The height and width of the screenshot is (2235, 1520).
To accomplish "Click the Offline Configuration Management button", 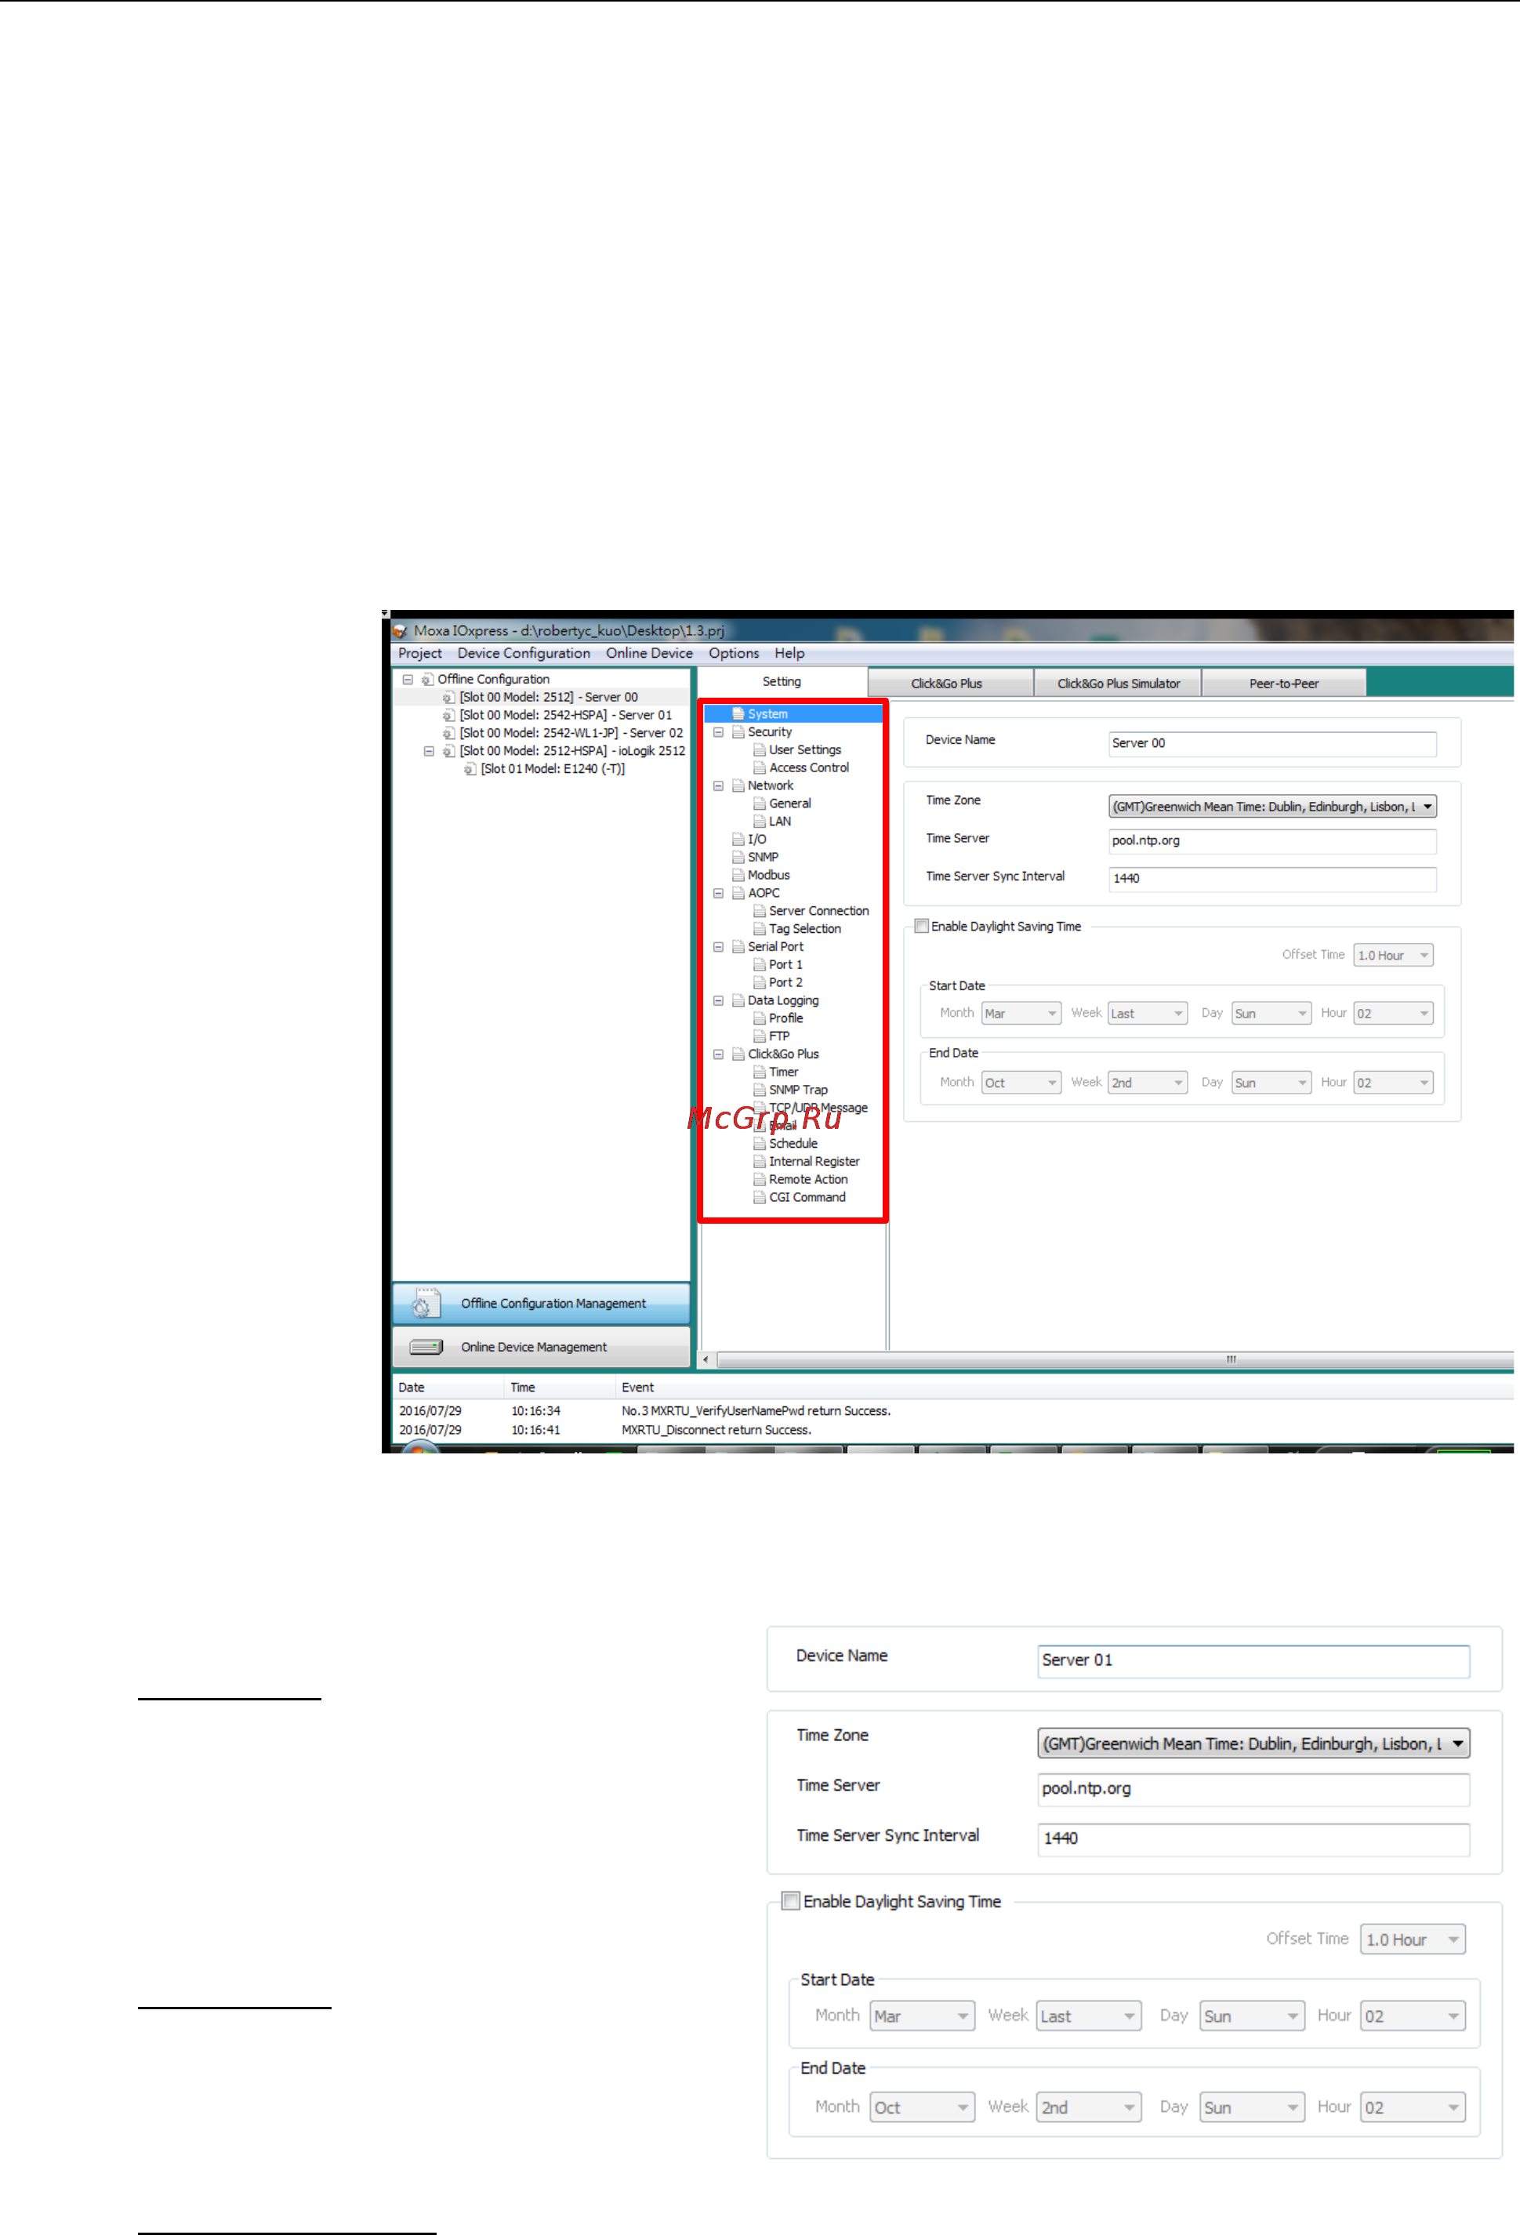I will 541,1303.
